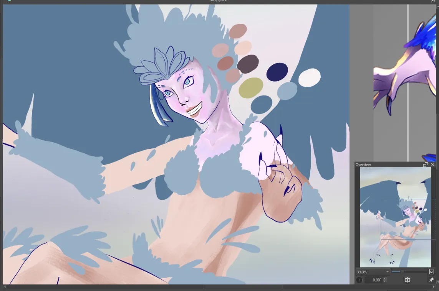Toggle mirror view in the Overview docker
The height and width of the screenshot is (291, 439).
(x=408, y=280)
